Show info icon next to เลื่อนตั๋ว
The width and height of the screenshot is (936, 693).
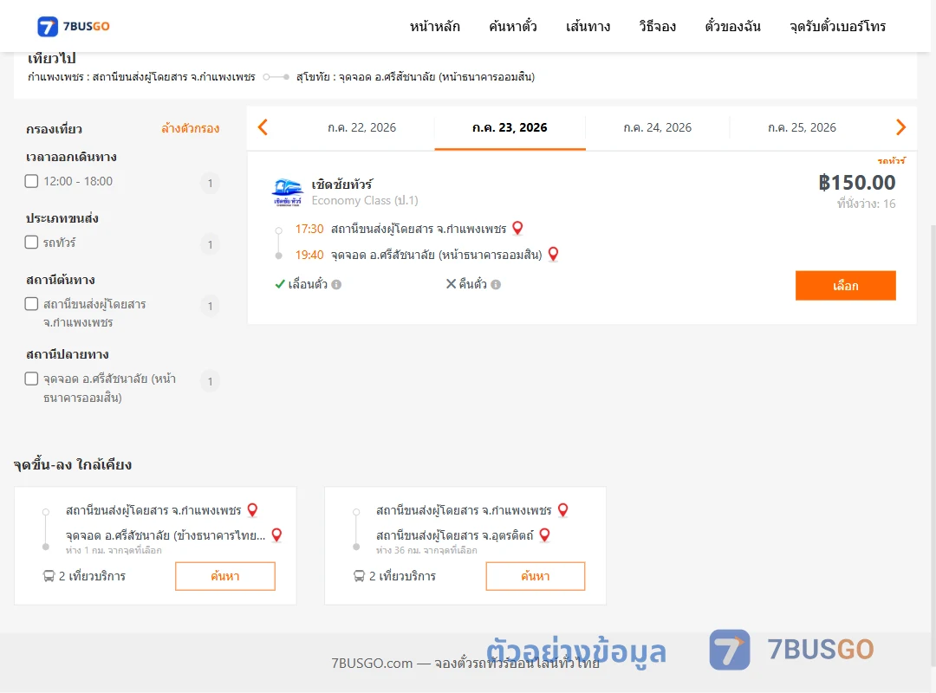tap(336, 285)
